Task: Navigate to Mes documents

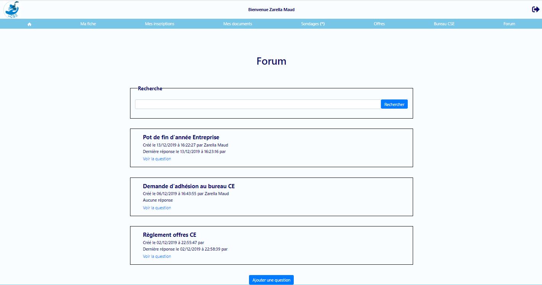Action: [238, 24]
